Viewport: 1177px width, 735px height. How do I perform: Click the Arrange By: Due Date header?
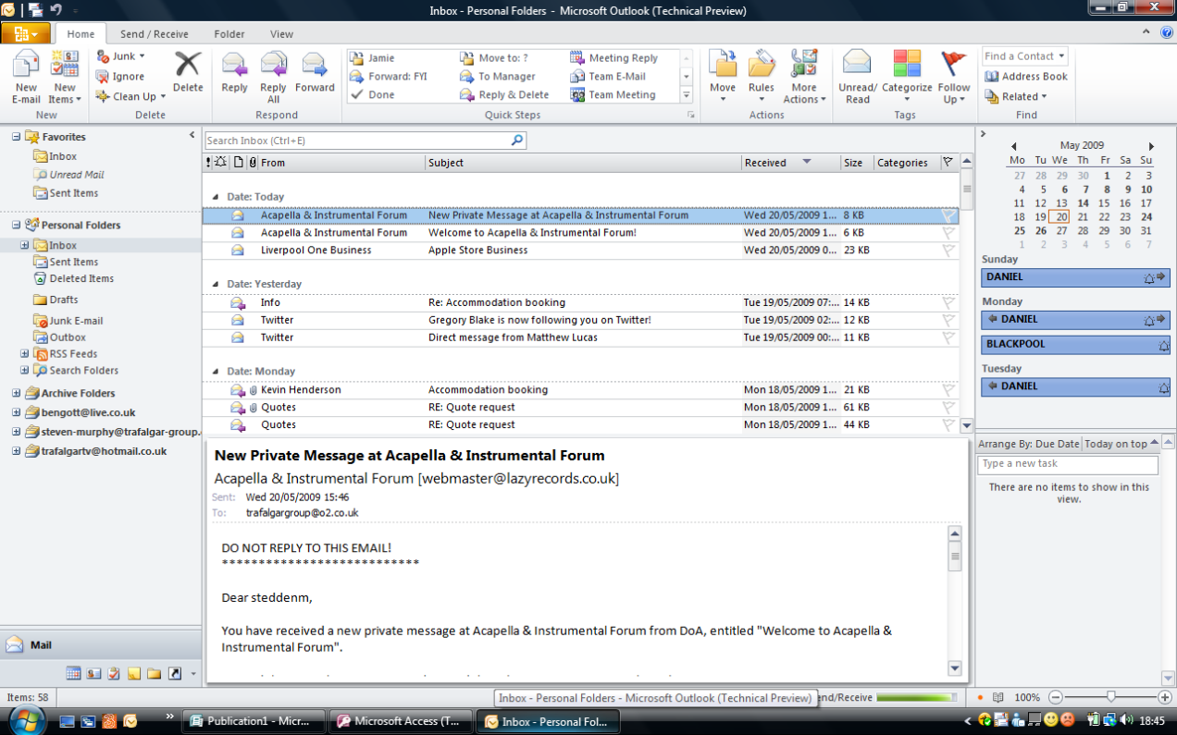point(1029,444)
